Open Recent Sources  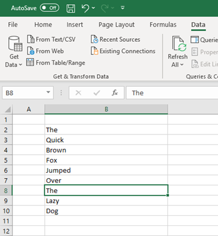click(x=115, y=39)
